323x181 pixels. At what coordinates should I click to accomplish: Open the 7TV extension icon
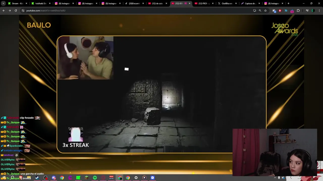tap(286, 11)
